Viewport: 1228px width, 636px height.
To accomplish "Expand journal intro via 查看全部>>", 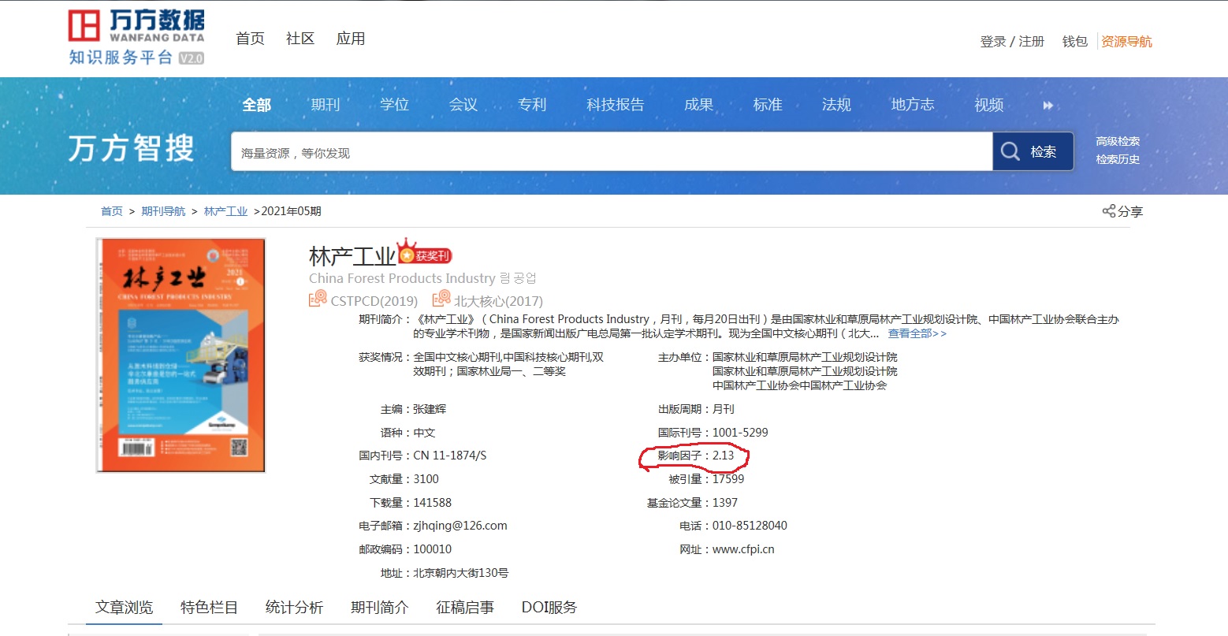I will coord(917,333).
